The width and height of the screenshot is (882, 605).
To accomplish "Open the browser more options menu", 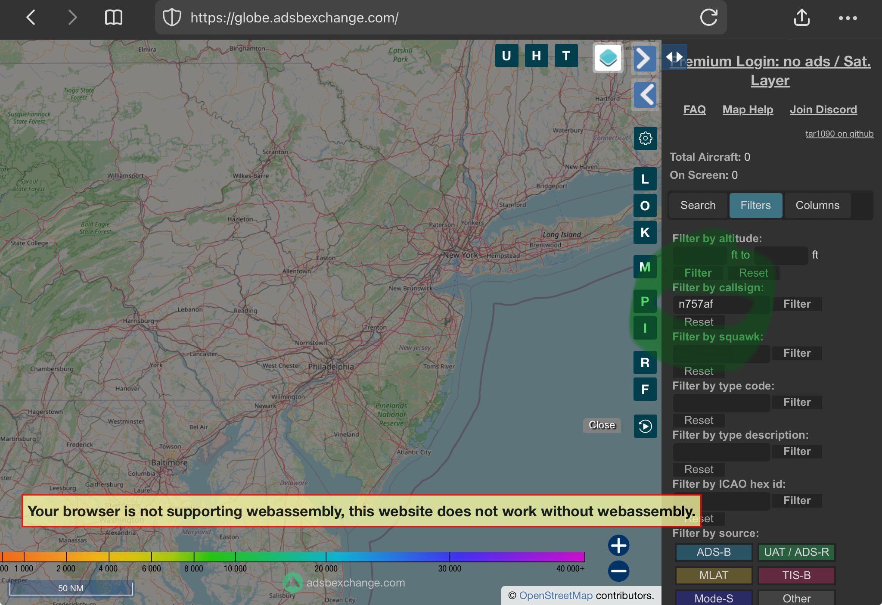I will (848, 18).
